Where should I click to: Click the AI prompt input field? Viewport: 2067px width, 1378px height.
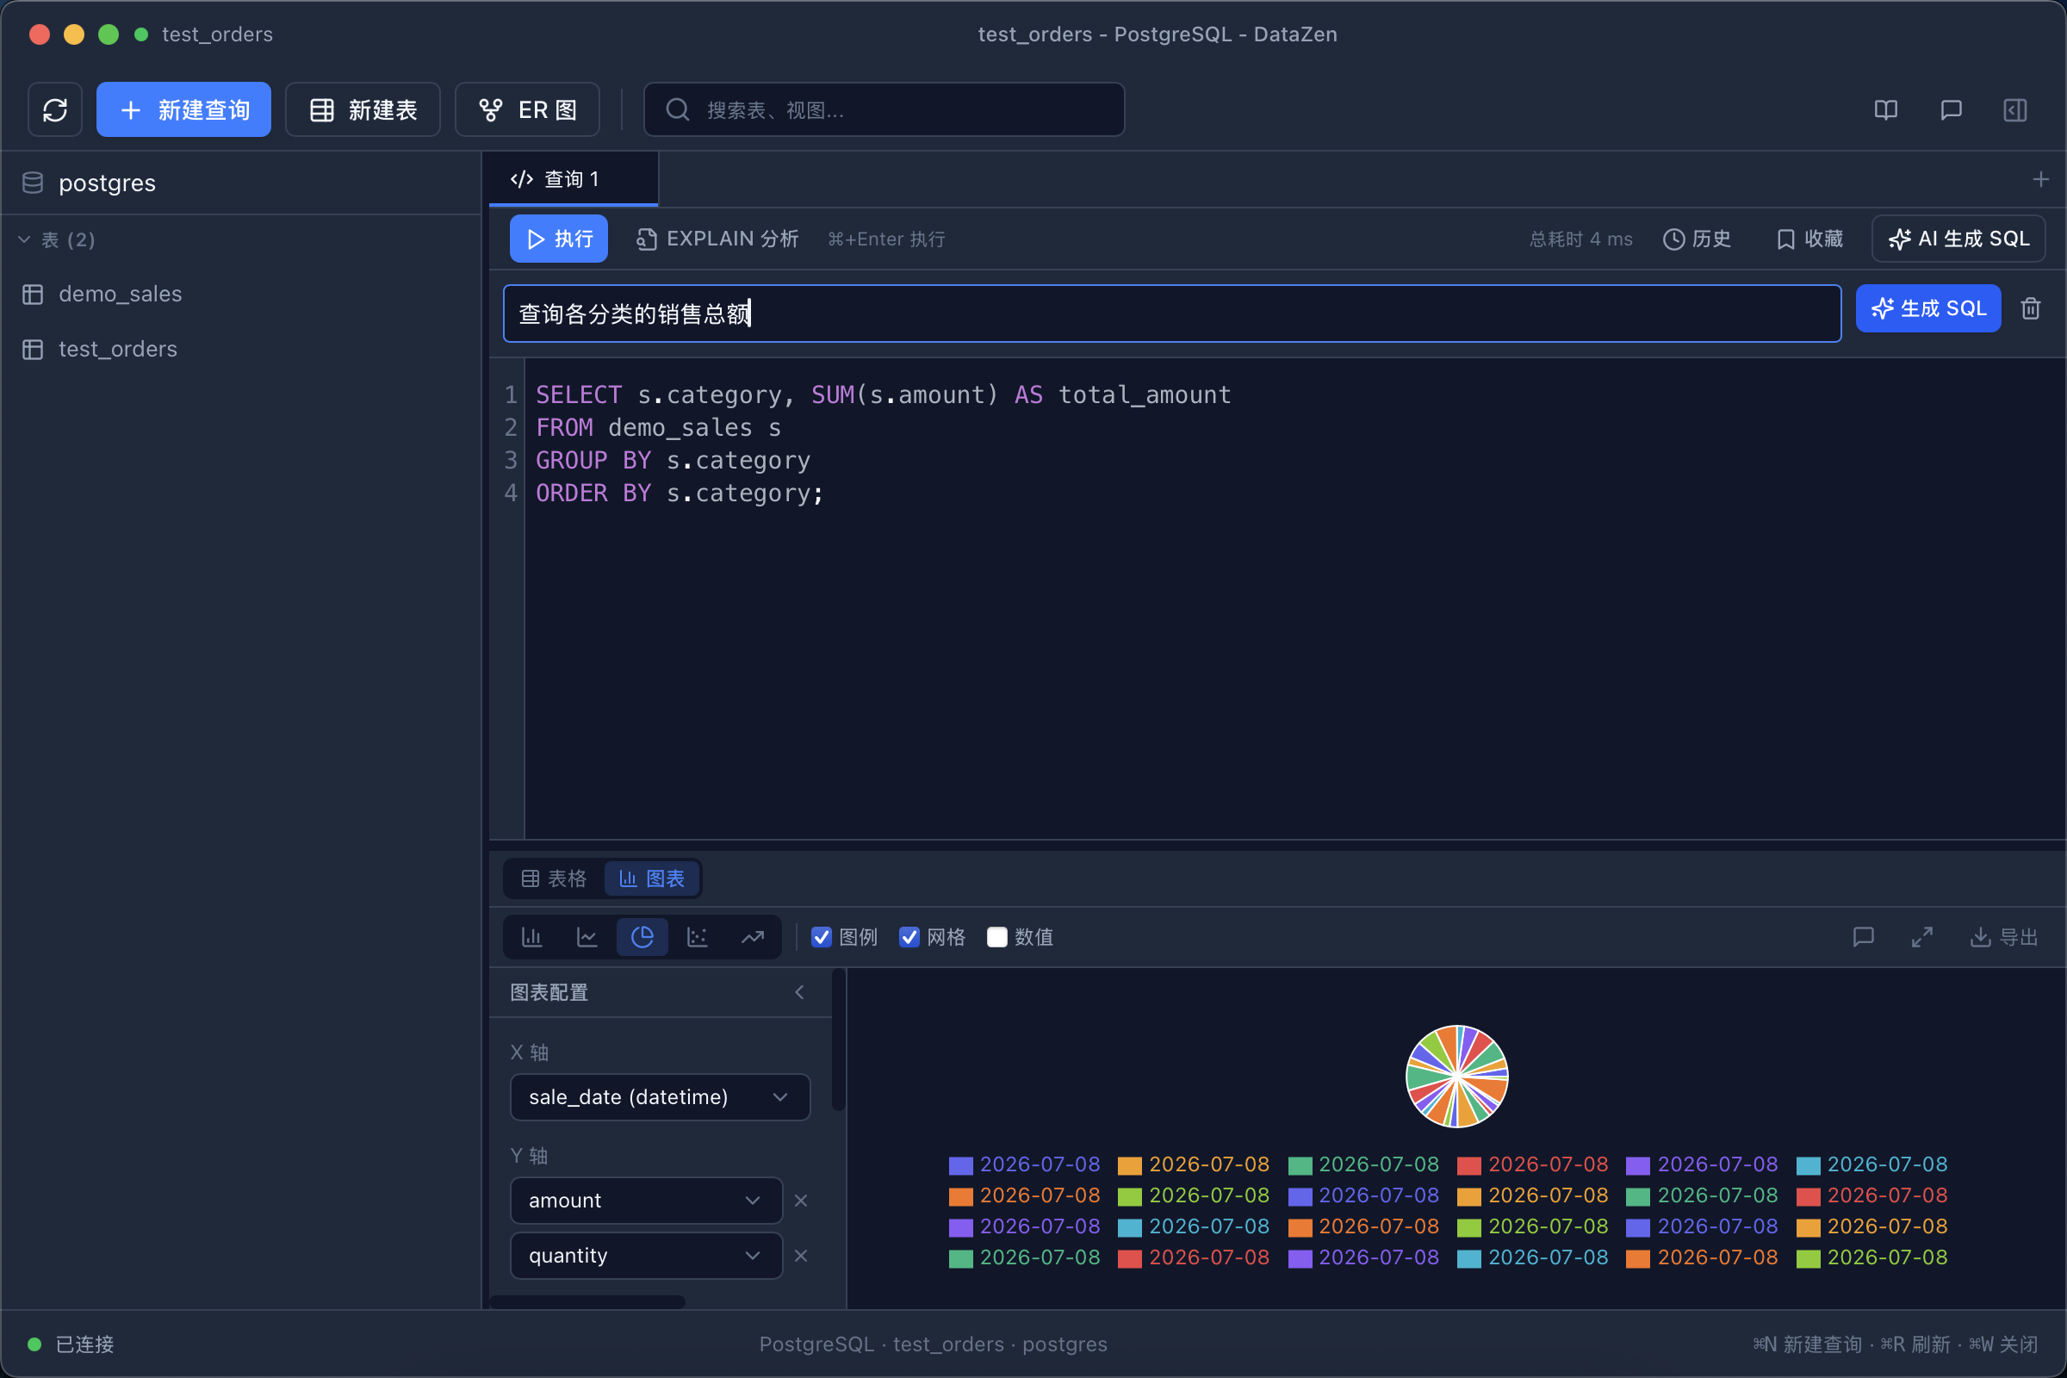pyautogui.click(x=1172, y=313)
